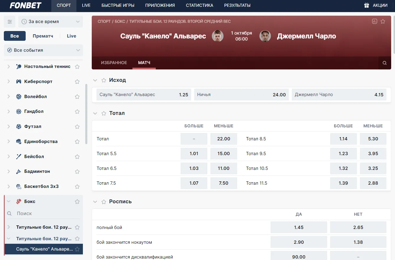Click the sidebar vertical scrollbar

pyautogui.click(x=86, y=114)
